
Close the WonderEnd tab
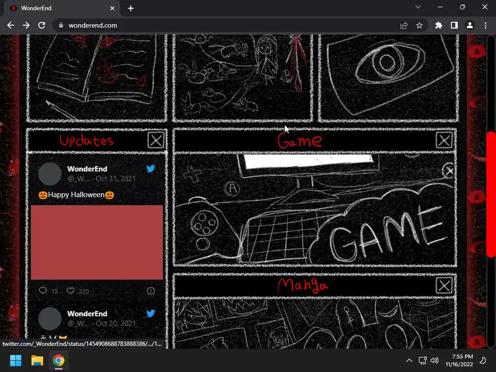(x=112, y=8)
